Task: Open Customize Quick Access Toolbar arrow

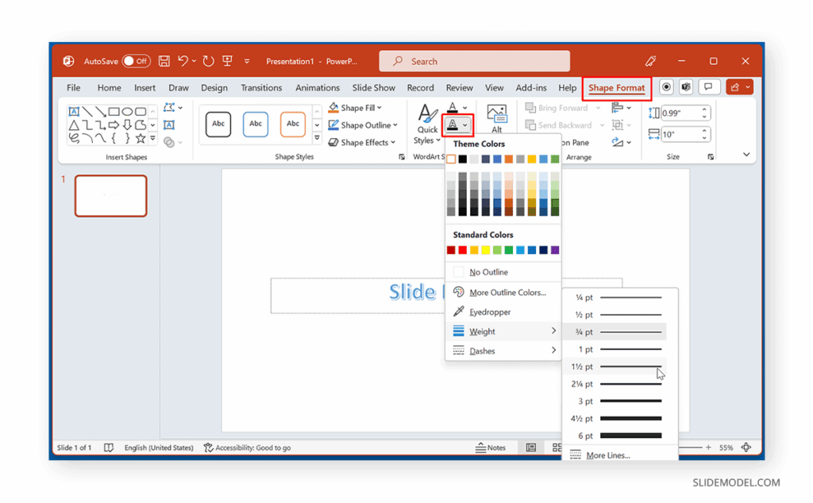Action: 247,61
